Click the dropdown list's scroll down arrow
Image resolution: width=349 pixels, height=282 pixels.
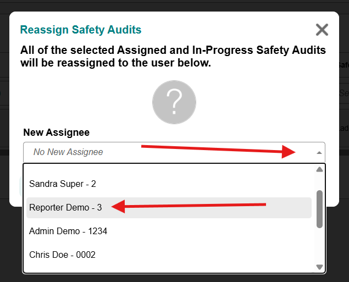coord(319,267)
